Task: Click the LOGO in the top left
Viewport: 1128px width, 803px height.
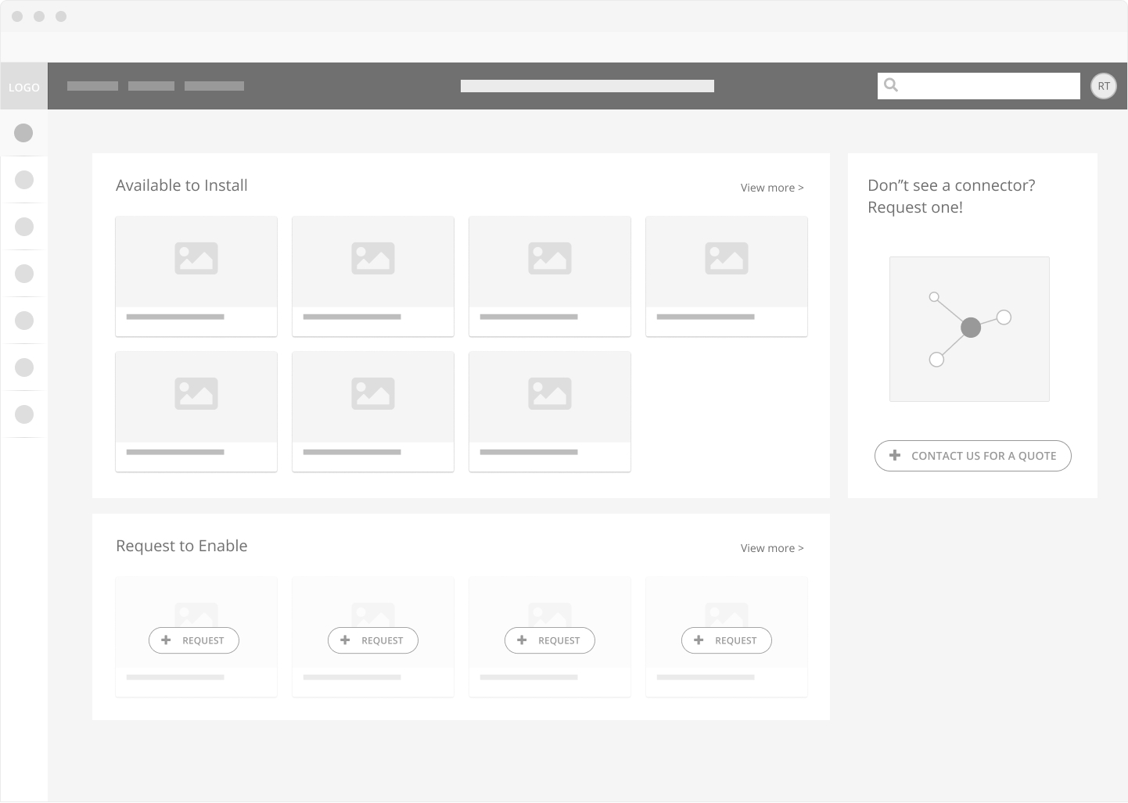Action: [x=23, y=87]
